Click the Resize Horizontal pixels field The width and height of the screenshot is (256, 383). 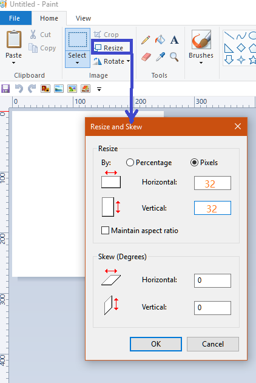tap(212, 183)
